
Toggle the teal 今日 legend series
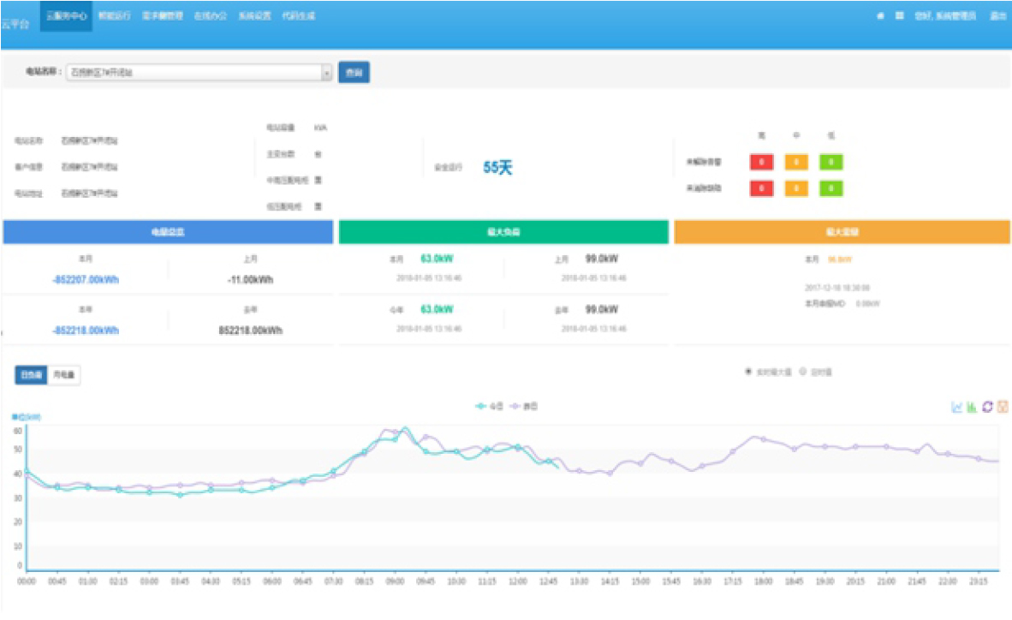[489, 406]
